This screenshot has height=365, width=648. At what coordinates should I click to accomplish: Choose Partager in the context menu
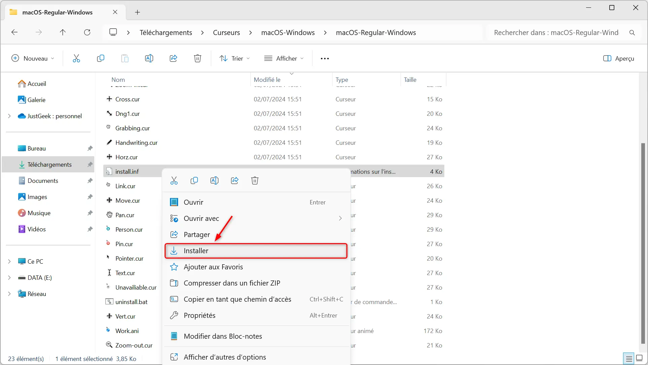[x=256, y=235]
